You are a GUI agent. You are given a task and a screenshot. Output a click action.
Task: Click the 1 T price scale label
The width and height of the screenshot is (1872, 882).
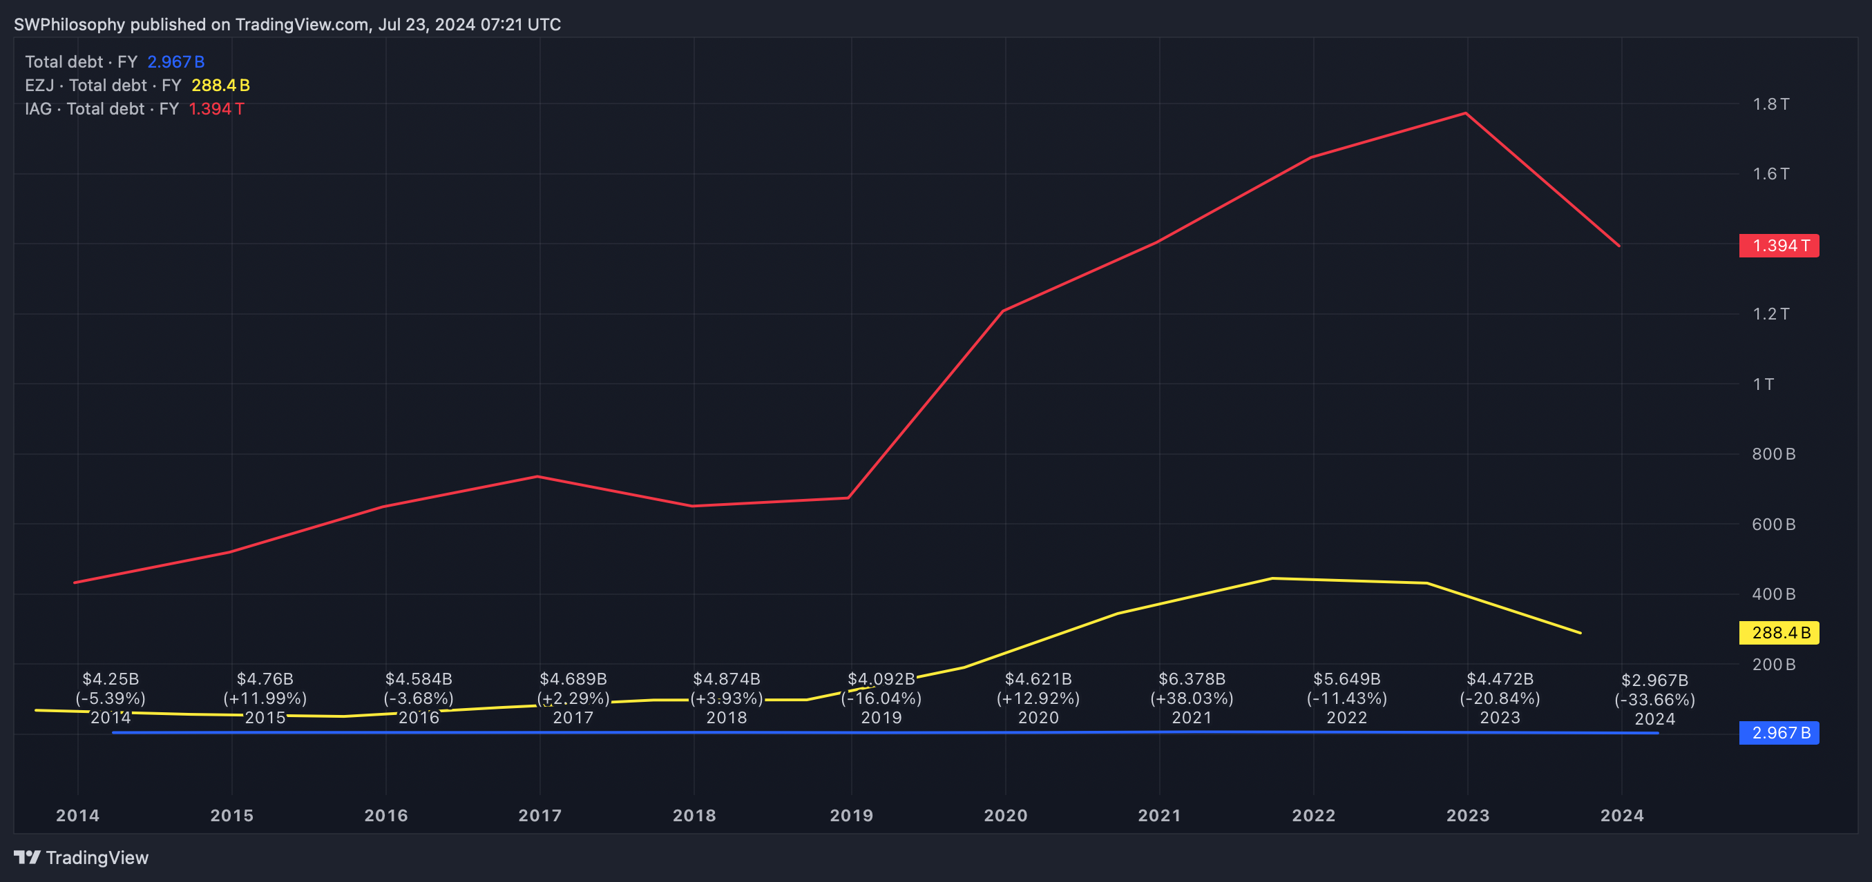pos(1763,384)
